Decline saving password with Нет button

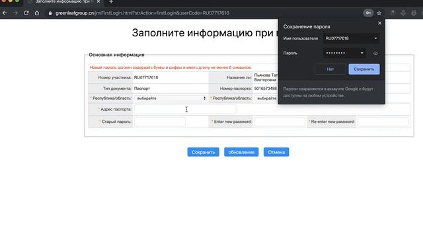[330, 69]
